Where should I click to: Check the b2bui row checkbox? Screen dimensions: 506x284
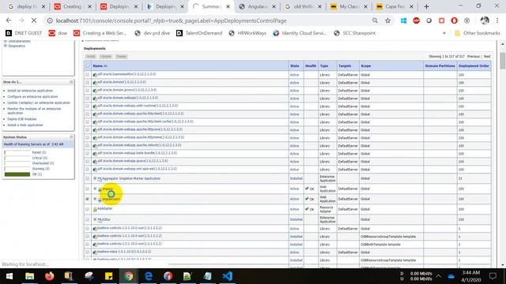(x=88, y=219)
